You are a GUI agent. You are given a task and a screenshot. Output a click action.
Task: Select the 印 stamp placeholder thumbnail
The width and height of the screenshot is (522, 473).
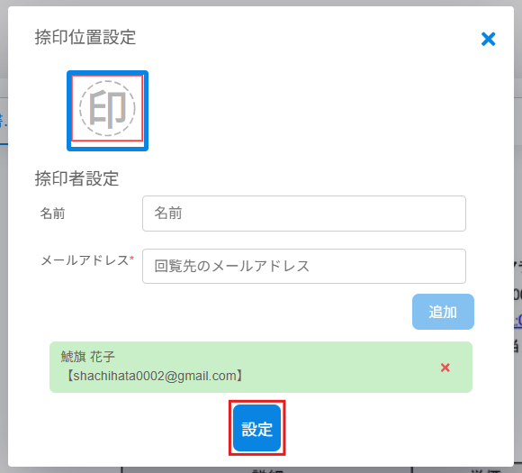(107, 111)
